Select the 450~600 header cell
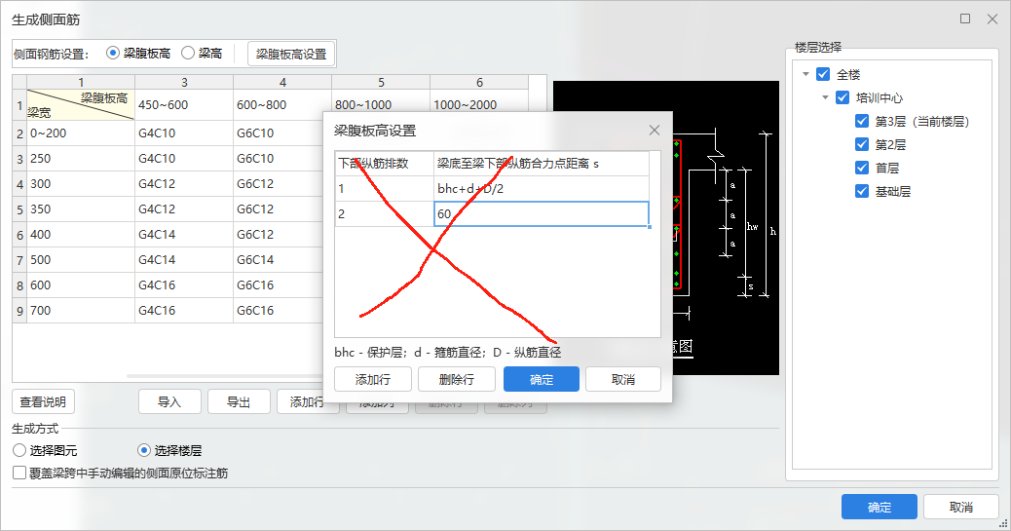Image resolution: width=1011 pixels, height=531 pixels. click(x=184, y=104)
